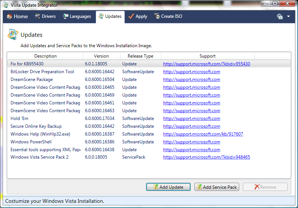Open the Hold 'Em support link
The image size is (298, 208).
pos(191,118)
